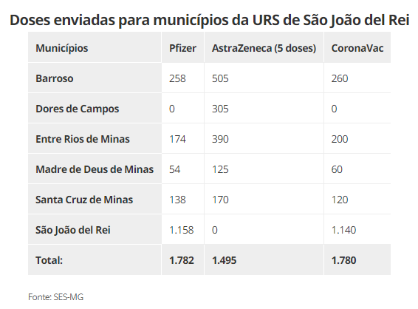Click the Santa Cruz de Minas label
Viewport: 418px width, 309px height.
(x=84, y=200)
